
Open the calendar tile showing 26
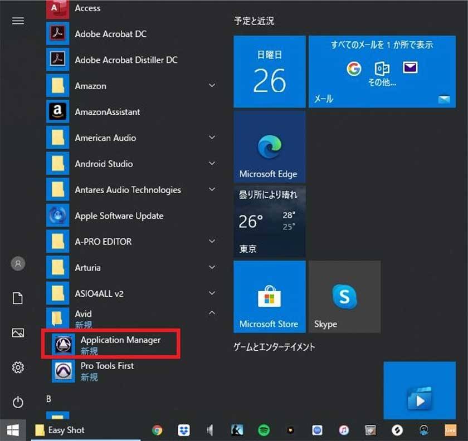(x=269, y=72)
